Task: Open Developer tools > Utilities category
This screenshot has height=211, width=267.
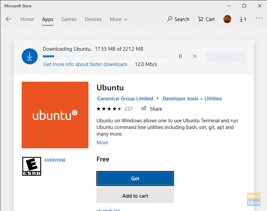Action: (x=192, y=99)
